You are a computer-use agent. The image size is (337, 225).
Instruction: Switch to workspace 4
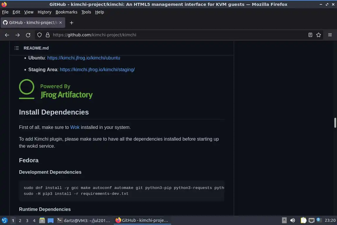pyautogui.click(x=34, y=221)
